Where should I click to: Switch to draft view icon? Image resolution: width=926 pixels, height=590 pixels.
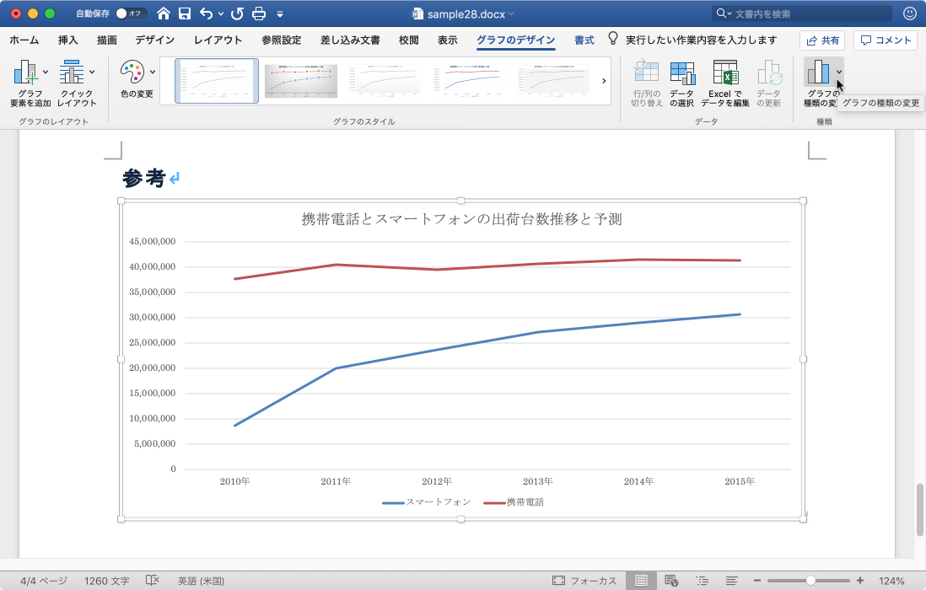click(x=732, y=581)
